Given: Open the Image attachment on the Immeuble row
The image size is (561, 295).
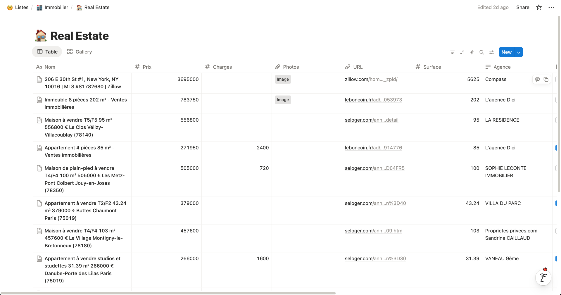Looking at the screenshot, I should (x=282, y=100).
